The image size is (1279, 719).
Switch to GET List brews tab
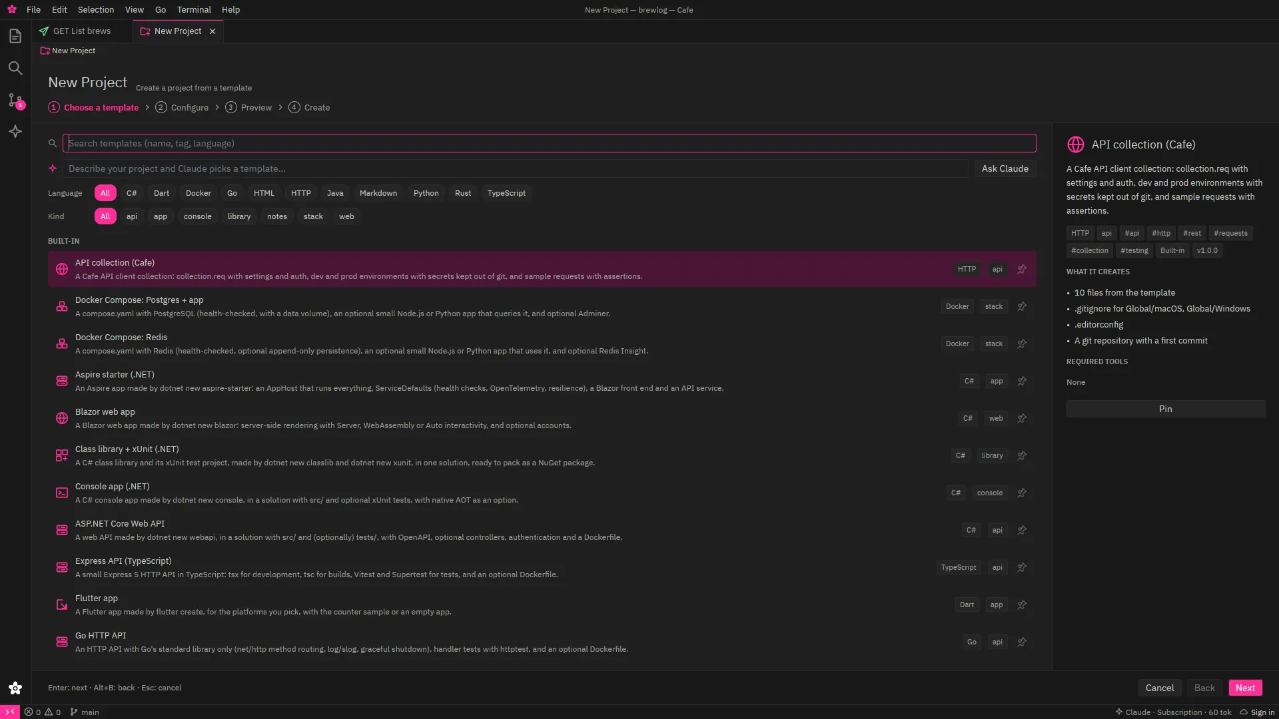tap(82, 31)
